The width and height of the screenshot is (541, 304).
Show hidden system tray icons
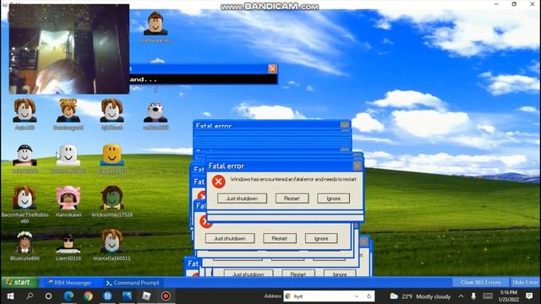tap(461, 296)
